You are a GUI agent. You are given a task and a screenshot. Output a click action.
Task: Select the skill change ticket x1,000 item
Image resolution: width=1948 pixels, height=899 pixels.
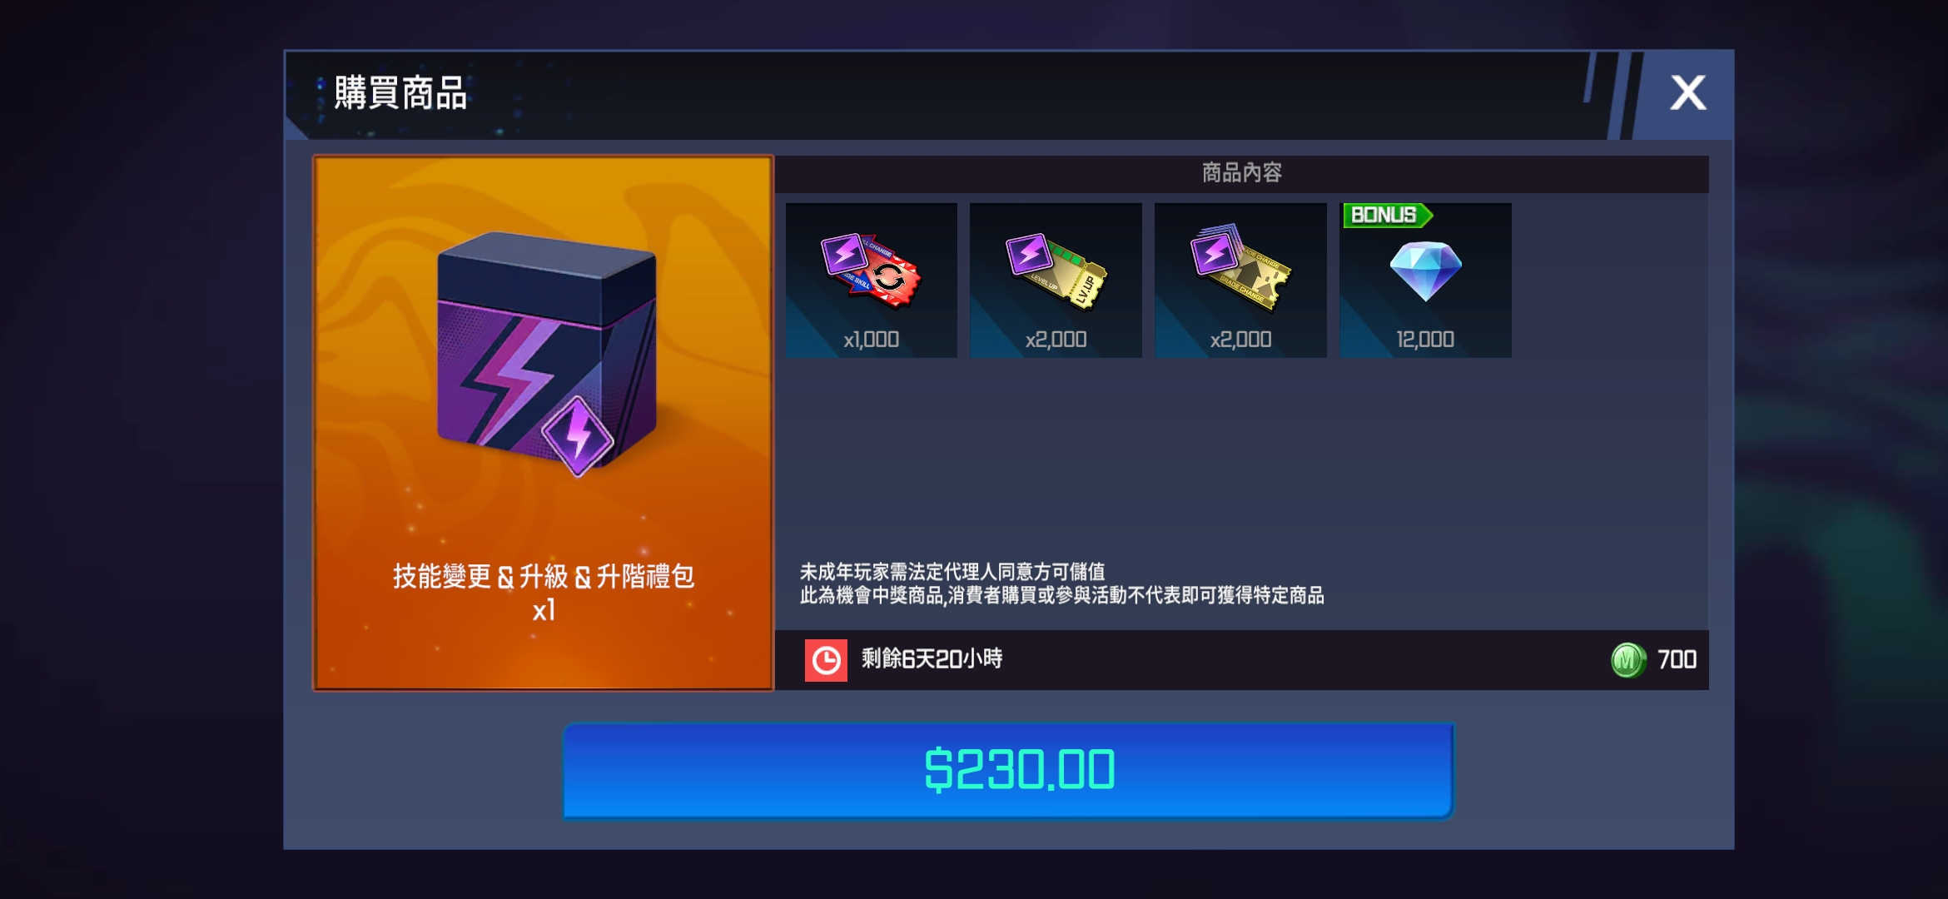(x=872, y=281)
